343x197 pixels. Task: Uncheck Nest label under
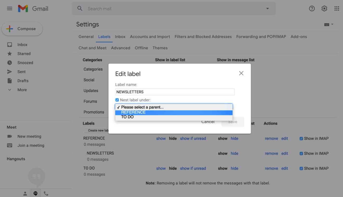(117, 100)
